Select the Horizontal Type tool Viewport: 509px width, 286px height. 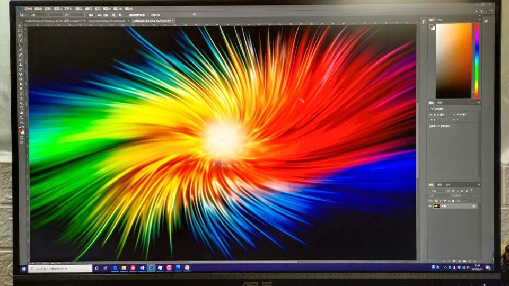21,99
